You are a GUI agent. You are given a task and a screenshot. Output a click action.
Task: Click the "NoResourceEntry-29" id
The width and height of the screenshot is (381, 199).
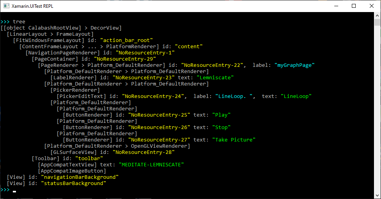[125, 59]
